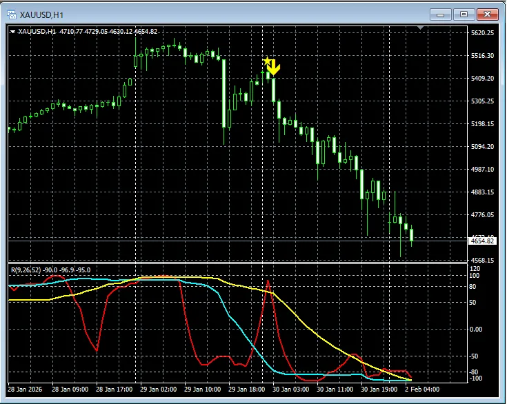Click the 4987.10 level on the price scale
Screen dimensions: 507x404
[481, 170]
